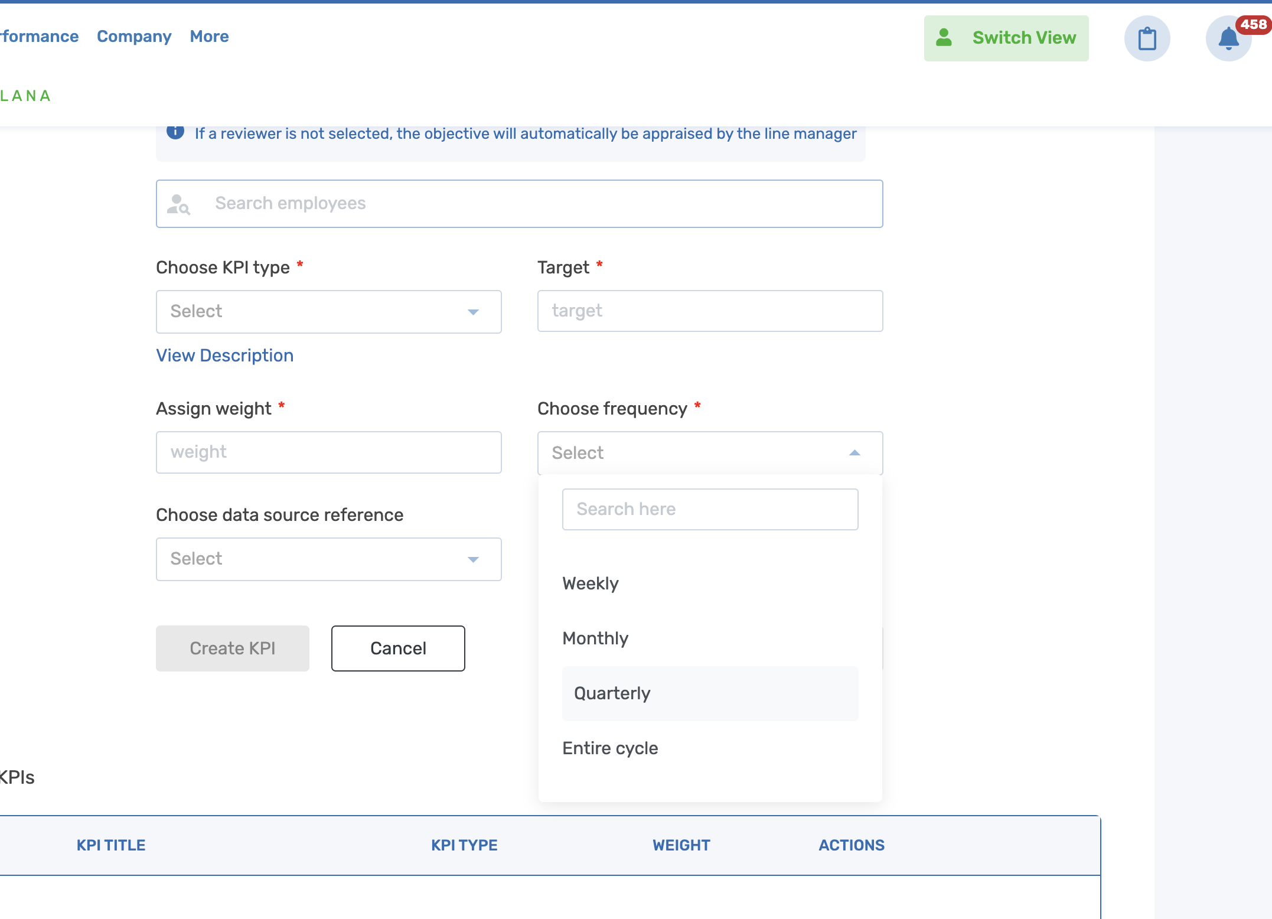Image resolution: width=1272 pixels, height=919 pixels.
Task: Pick the Entire cycle option
Action: pyautogui.click(x=610, y=748)
